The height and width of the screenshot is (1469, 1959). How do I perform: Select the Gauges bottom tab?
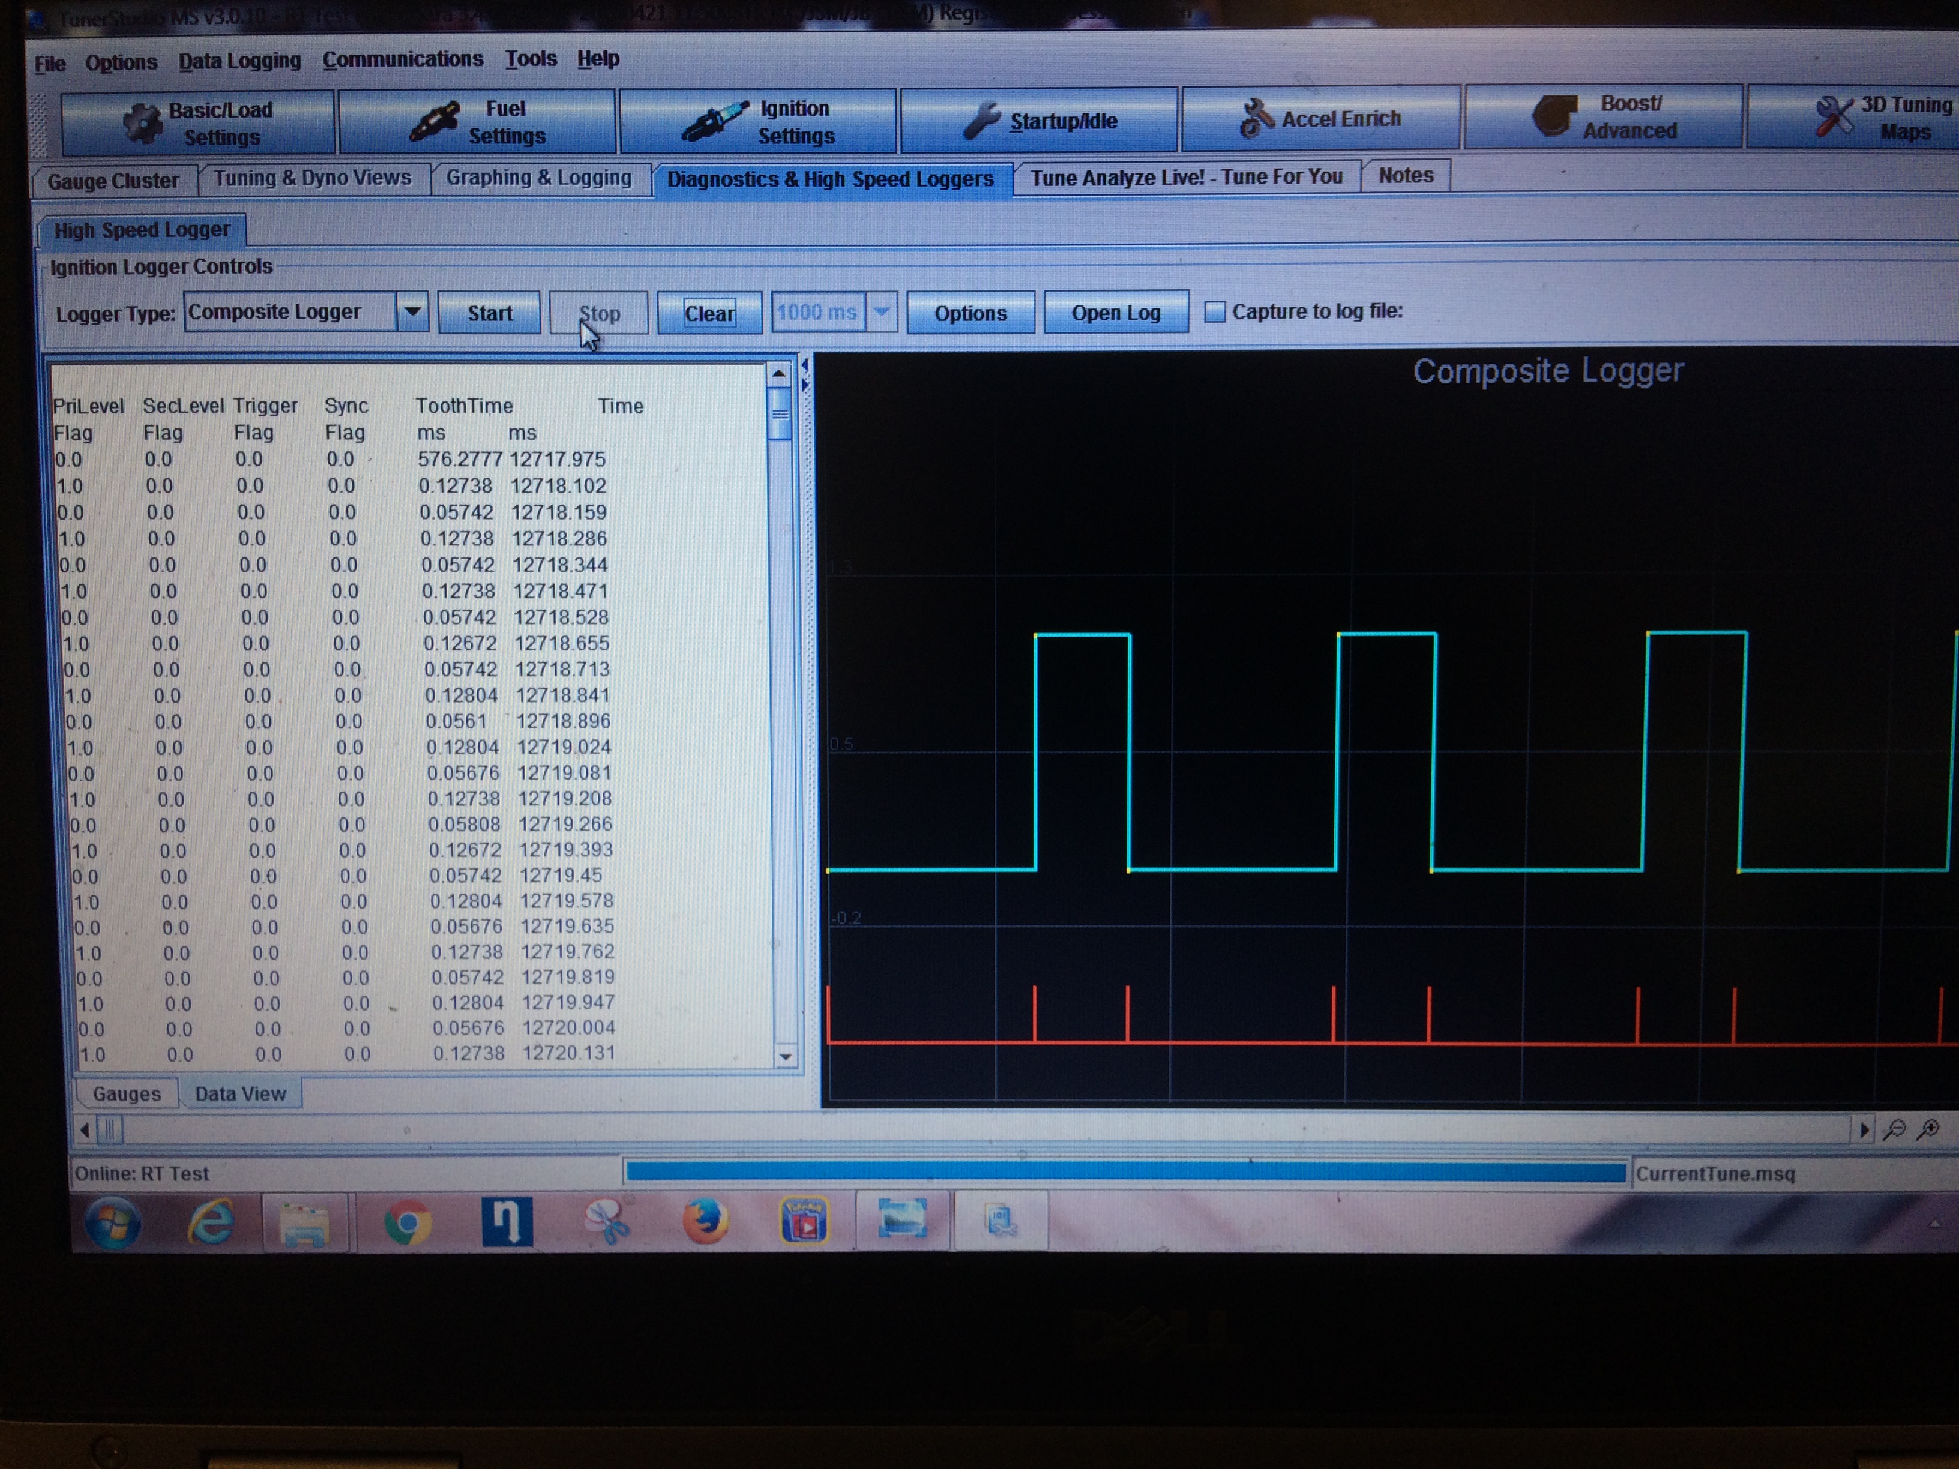click(x=127, y=1093)
